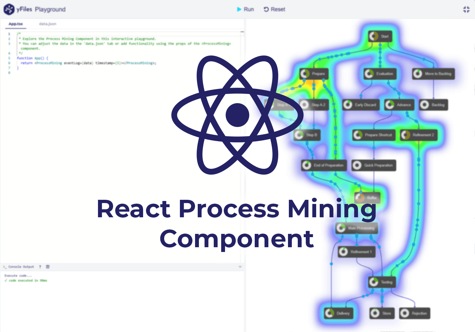
Task: Switch to the data.json tab
Action: click(47, 24)
